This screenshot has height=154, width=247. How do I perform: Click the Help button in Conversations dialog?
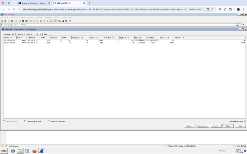(x=240, y=126)
